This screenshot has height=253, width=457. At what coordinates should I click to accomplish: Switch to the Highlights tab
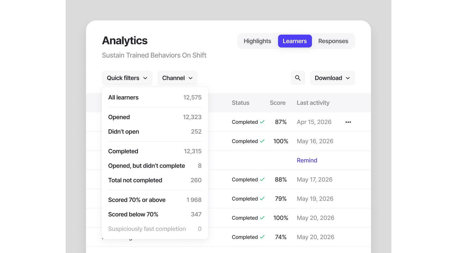click(257, 41)
